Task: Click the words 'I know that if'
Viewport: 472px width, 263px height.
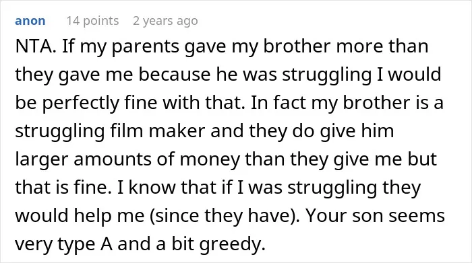Action: (175, 188)
